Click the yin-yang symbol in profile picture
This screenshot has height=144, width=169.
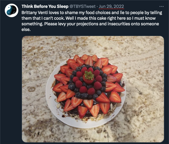coord(12,10)
